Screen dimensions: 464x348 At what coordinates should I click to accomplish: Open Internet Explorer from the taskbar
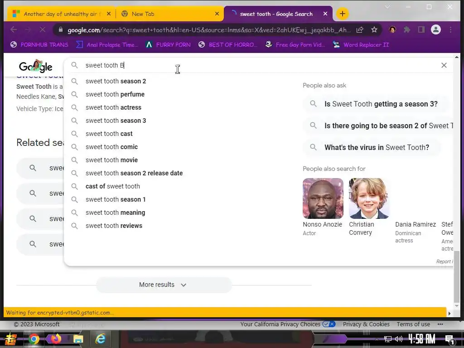point(100,339)
